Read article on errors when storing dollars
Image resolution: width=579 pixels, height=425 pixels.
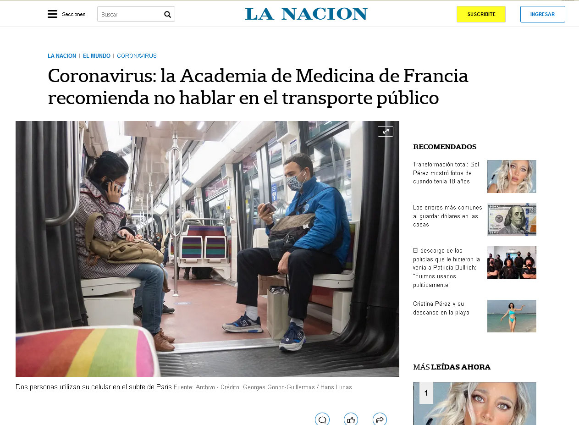[x=447, y=216]
